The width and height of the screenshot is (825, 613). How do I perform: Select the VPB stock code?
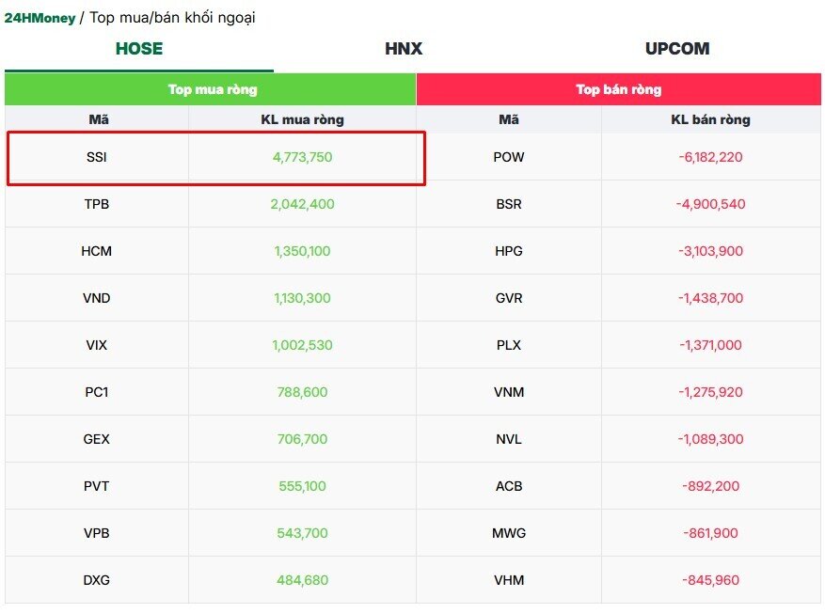[97, 533]
